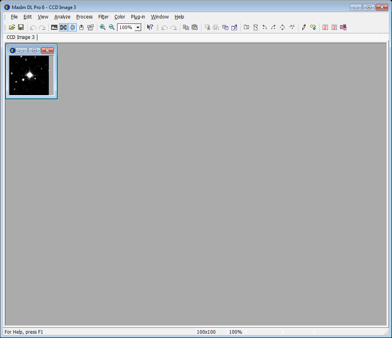392x338 pixels.
Task: Click the Rotate 180 degrees icon
Action: tap(282, 27)
